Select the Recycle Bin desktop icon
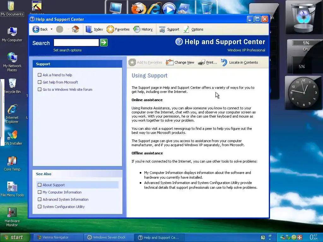Image resolution: width=323 pixels, height=242 pixels. point(12,86)
